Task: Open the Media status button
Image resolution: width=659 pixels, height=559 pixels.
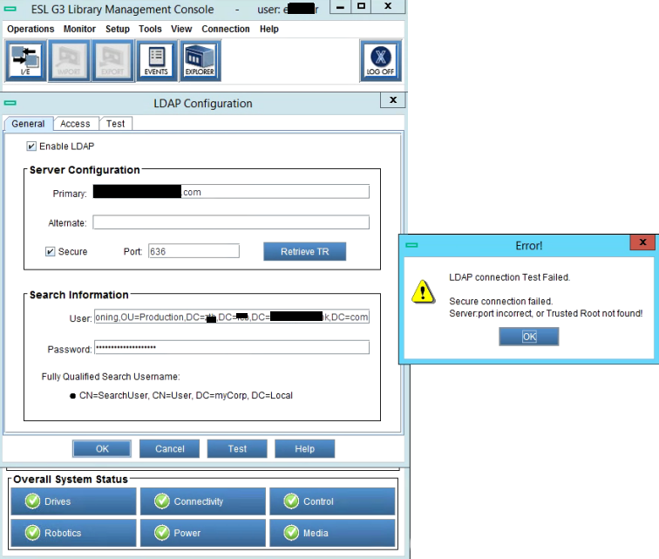Action: click(331, 533)
